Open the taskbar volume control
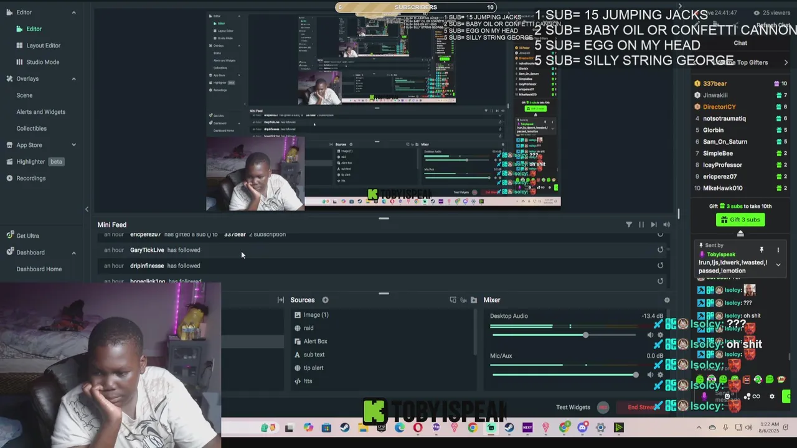This screenshot has width=797, height=448. [748, 427]
